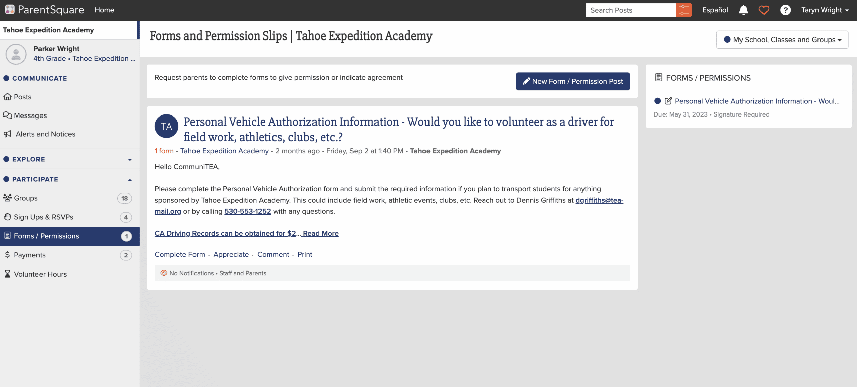
Task: Click the Payments count badge 2
Action: click(x=126, y=255)
